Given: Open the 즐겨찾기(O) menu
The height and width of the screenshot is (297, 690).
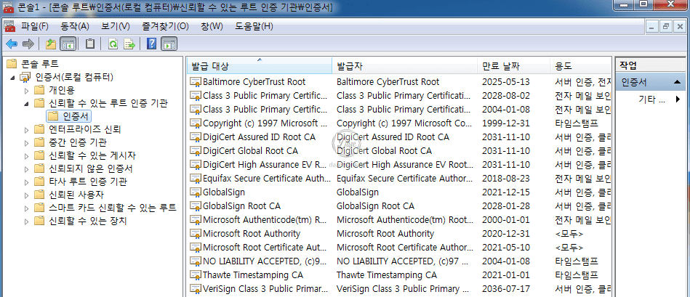Looking at the screenshot, I should point(165,26).
